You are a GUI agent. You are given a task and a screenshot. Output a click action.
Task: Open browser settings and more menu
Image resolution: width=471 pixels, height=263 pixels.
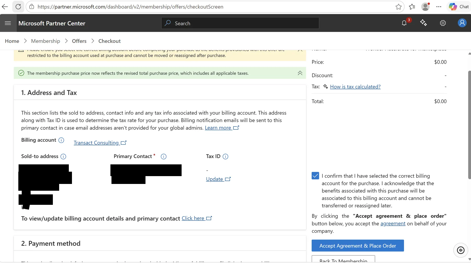[439, 7]
